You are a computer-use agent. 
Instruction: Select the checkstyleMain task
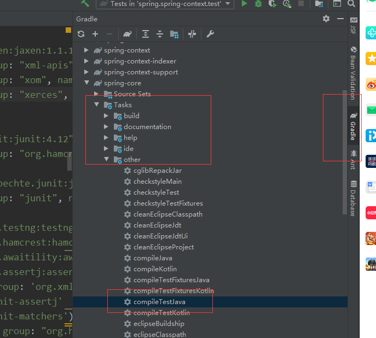(158, 182)
